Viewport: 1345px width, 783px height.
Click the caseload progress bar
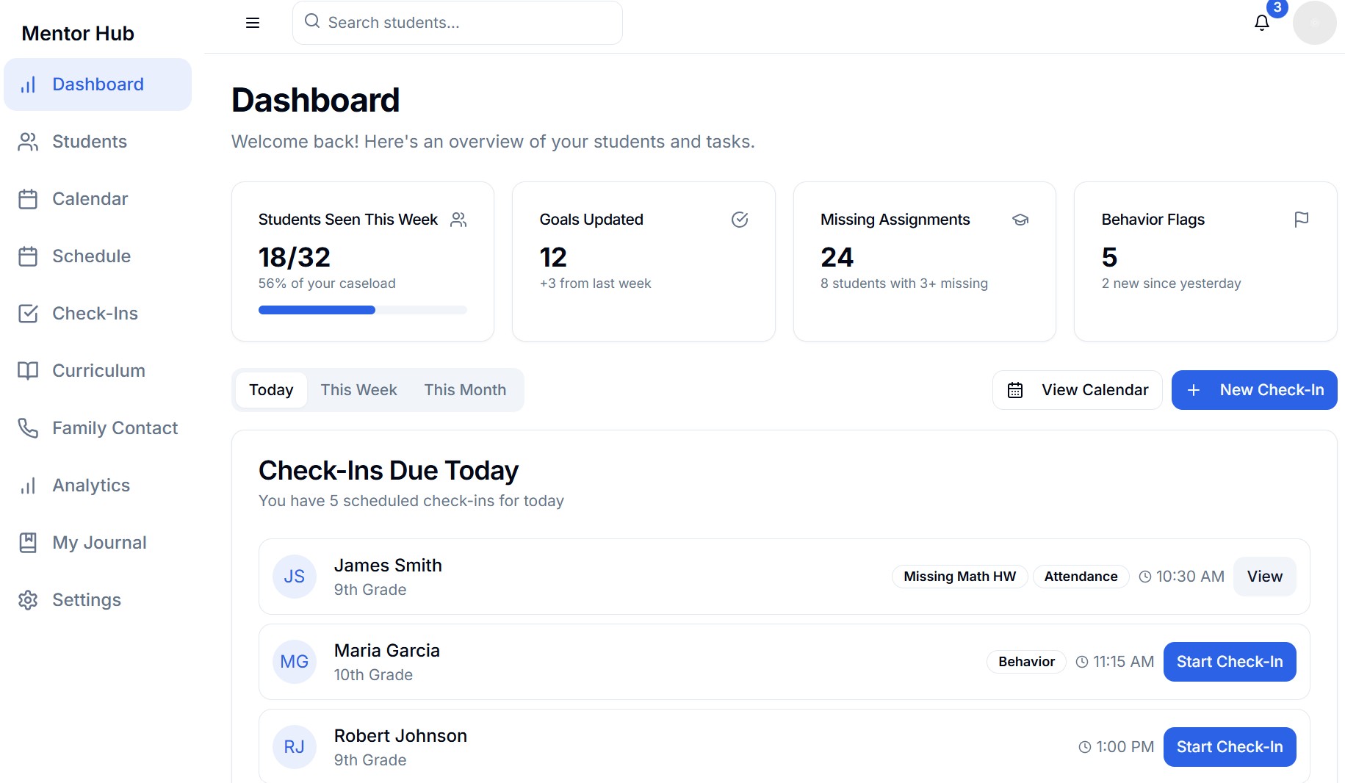362,310
